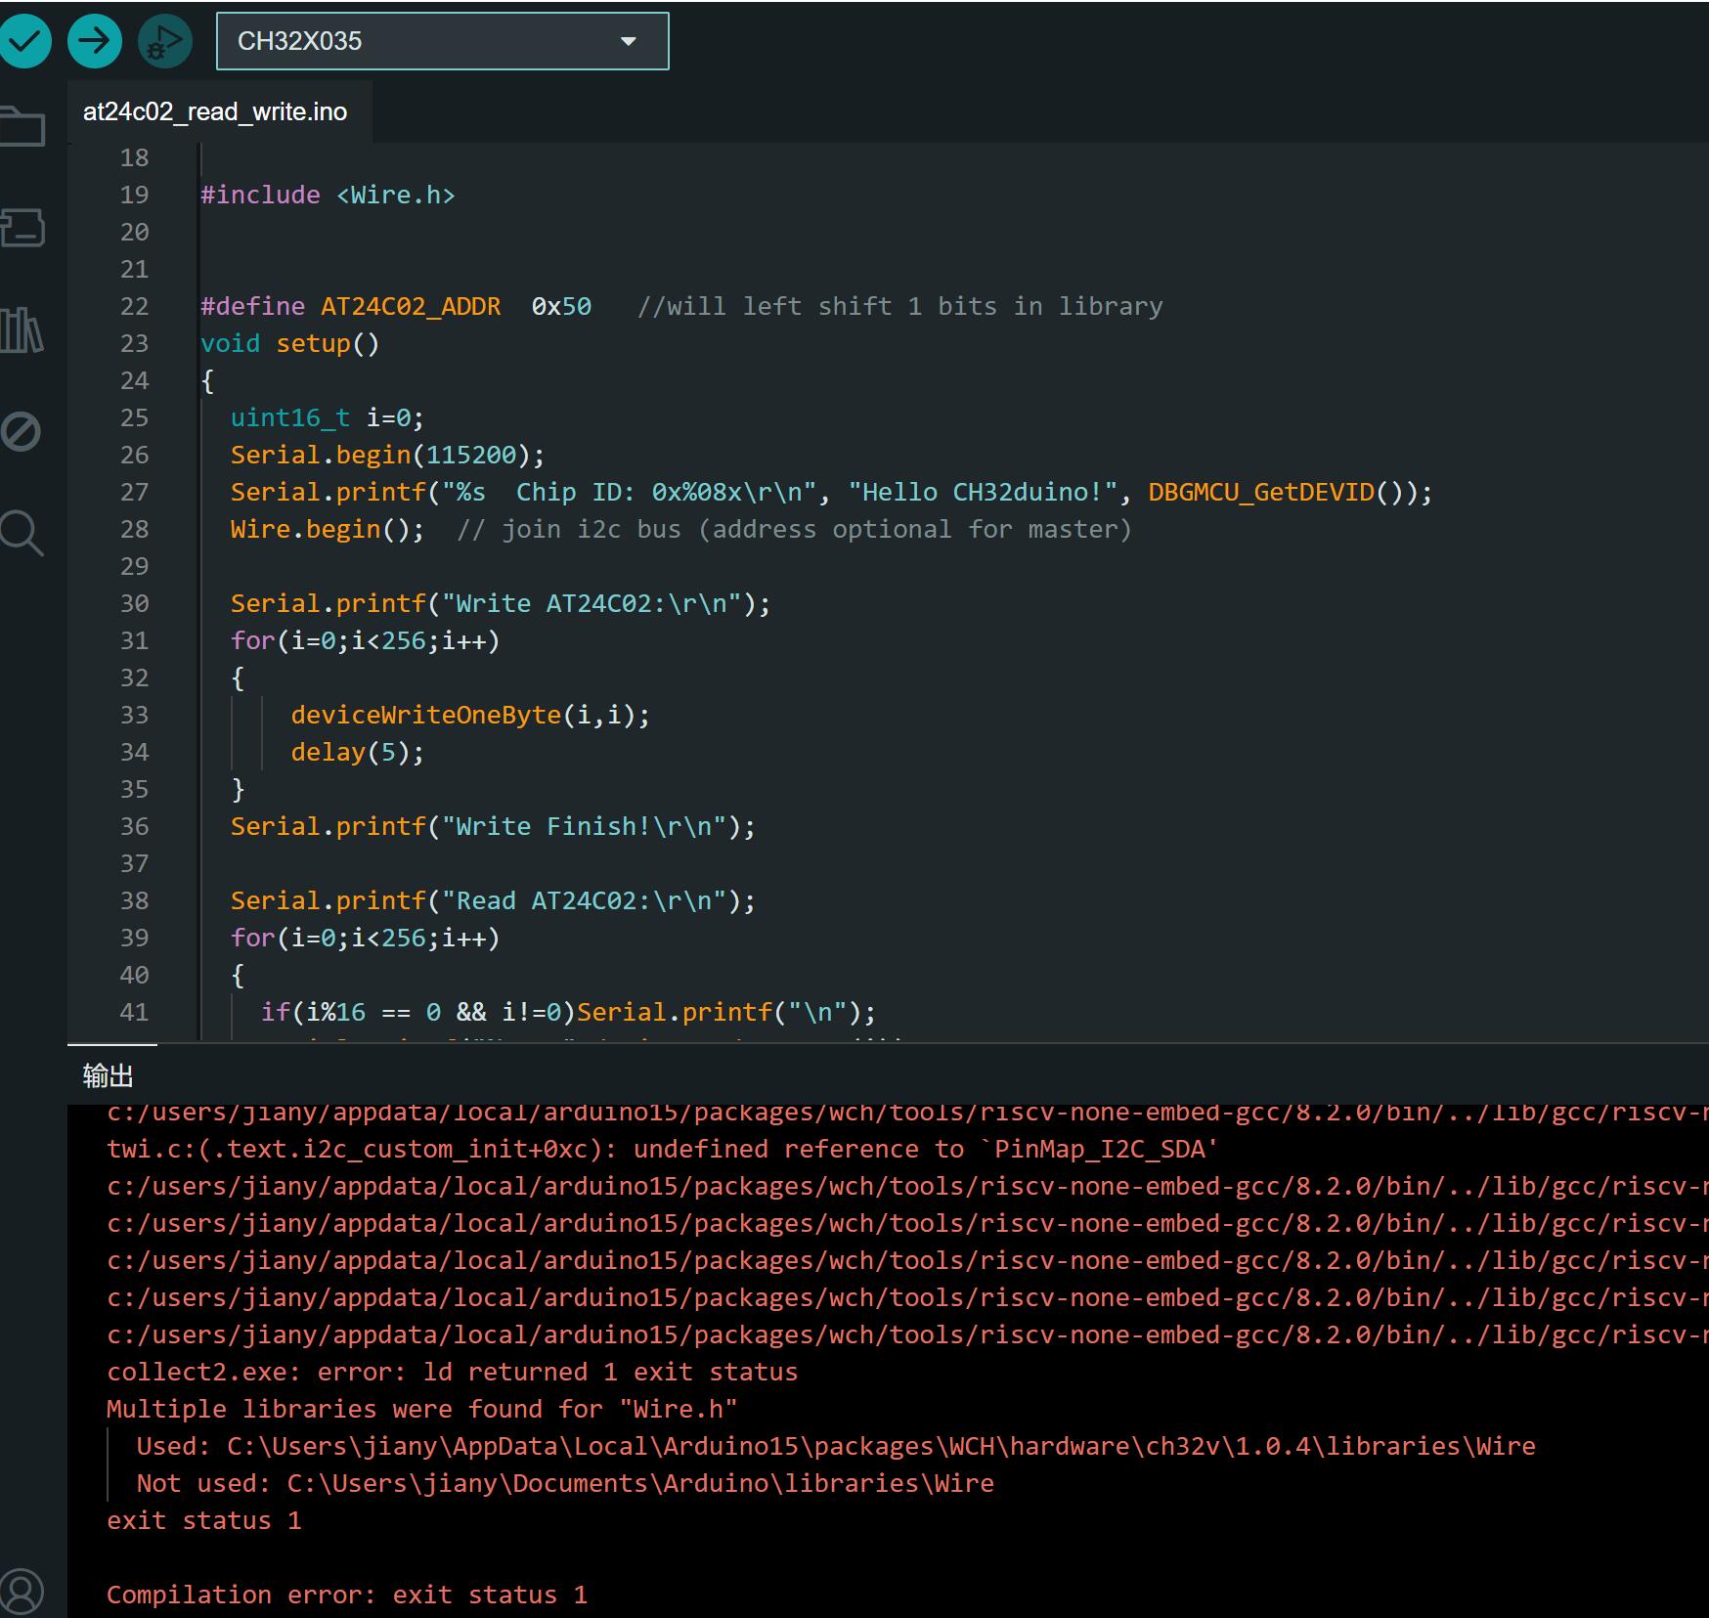Open the Library Manager books icon

(22, 330)
